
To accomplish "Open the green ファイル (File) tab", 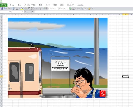I will 4,5.
